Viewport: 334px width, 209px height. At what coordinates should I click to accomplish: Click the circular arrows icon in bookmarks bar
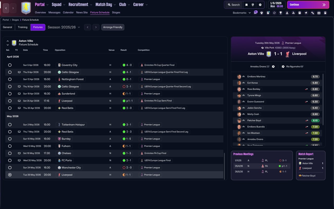[x=274, y=13]
